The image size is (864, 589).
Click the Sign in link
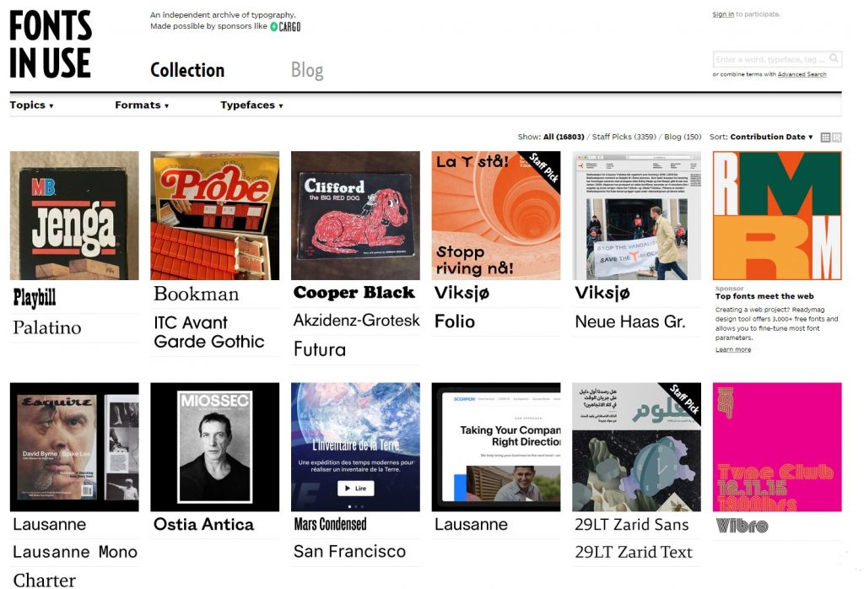[723, 14]
